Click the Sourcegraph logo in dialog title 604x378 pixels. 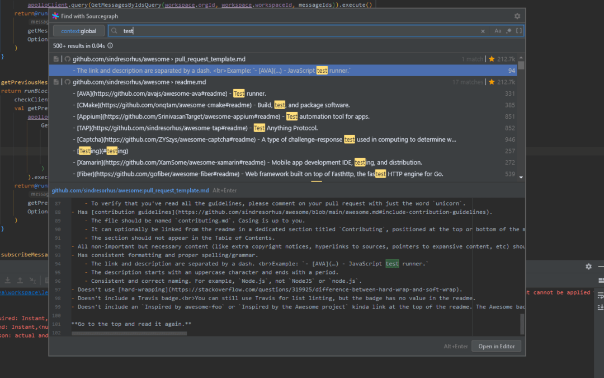point(55,16)
